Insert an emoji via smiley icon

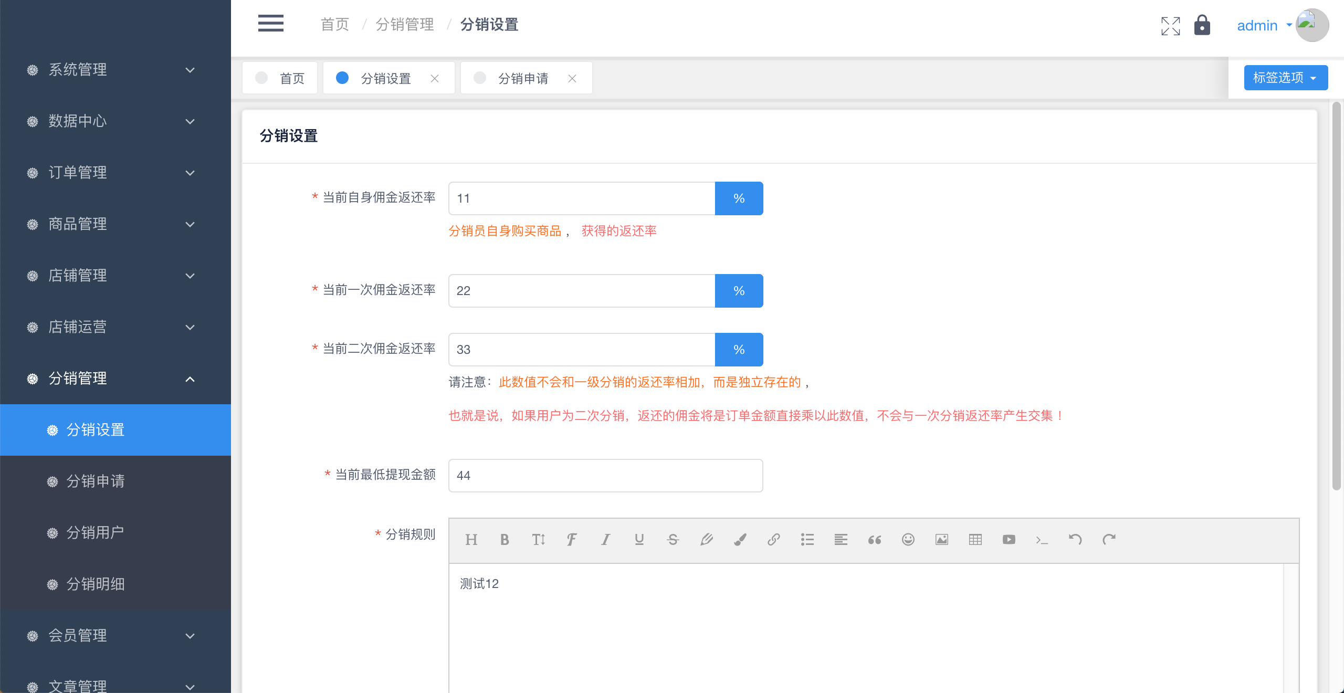coord(908,540)
